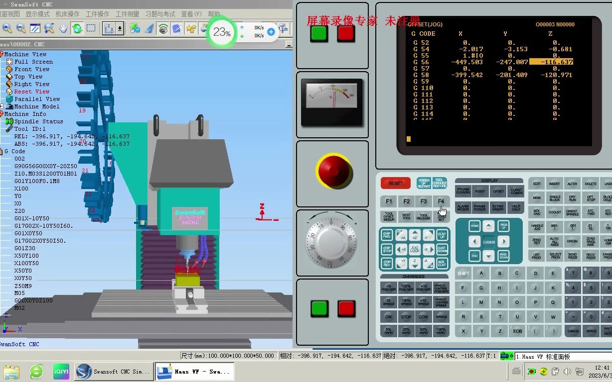Click the green spiral toolbar icon
This screenshot has width=612, height=382.
163,28
